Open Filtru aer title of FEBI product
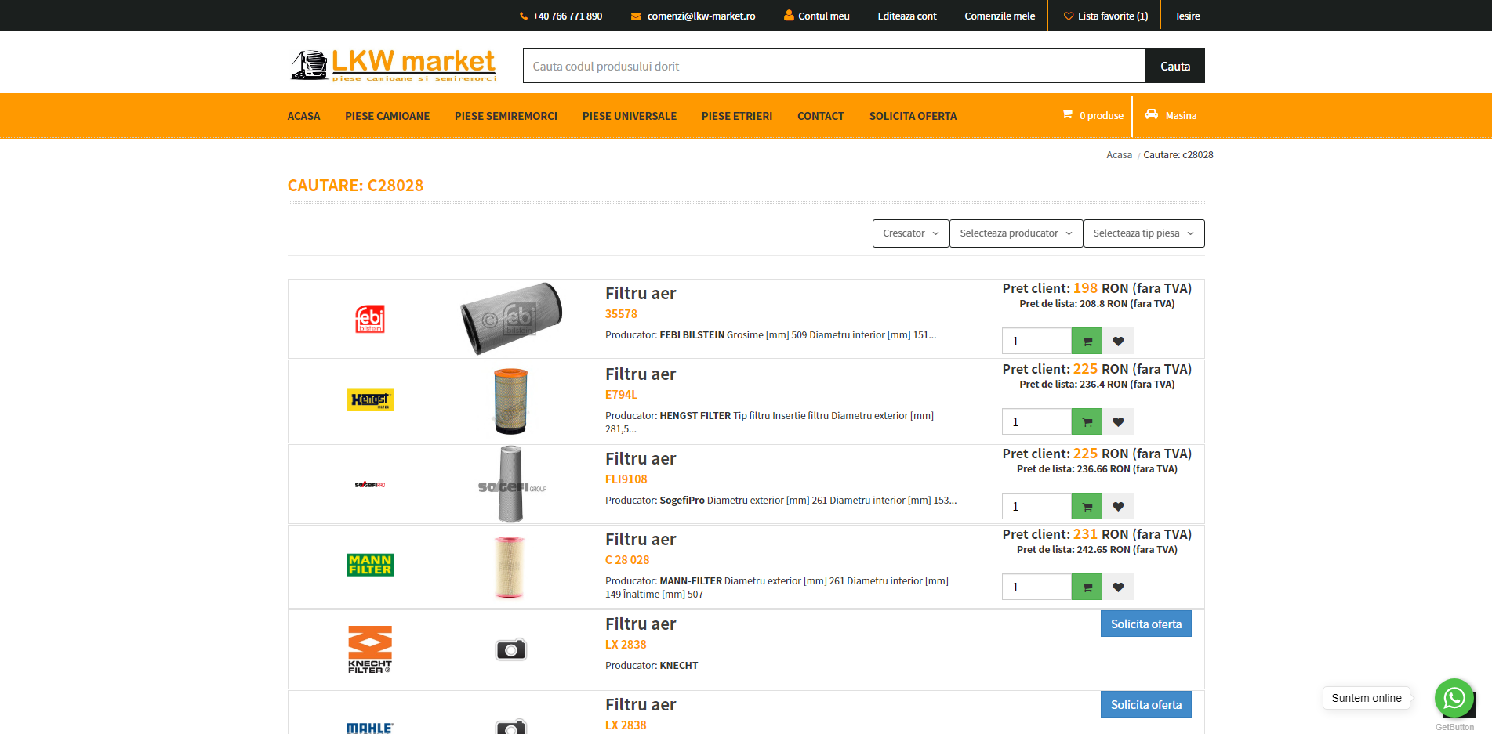The height and width of the screenshot is (734, 1492). (x=641, y=294)
